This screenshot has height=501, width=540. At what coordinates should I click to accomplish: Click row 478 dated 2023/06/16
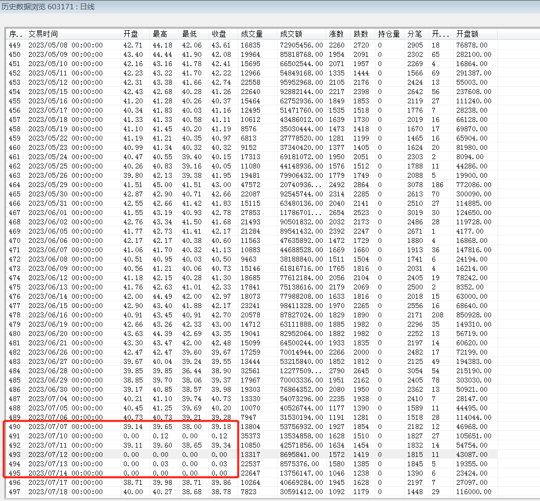pos(66,315)
